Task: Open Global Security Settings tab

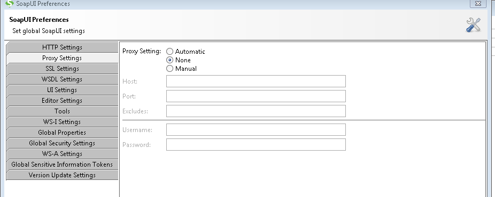Action: tap(62, 144)
